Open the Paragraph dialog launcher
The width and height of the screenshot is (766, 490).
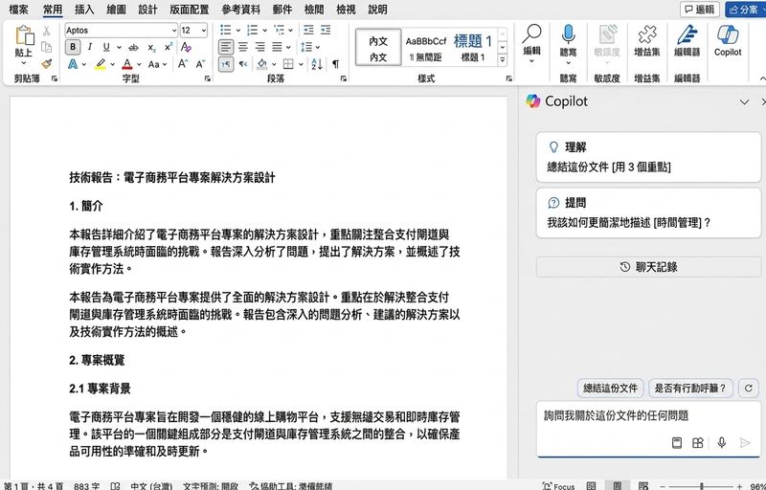pos(344,78)
